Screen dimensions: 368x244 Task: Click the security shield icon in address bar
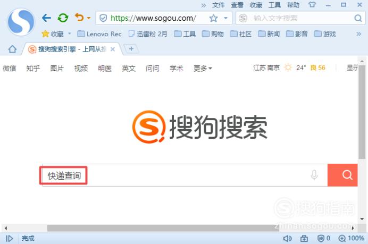pos(103,18)
